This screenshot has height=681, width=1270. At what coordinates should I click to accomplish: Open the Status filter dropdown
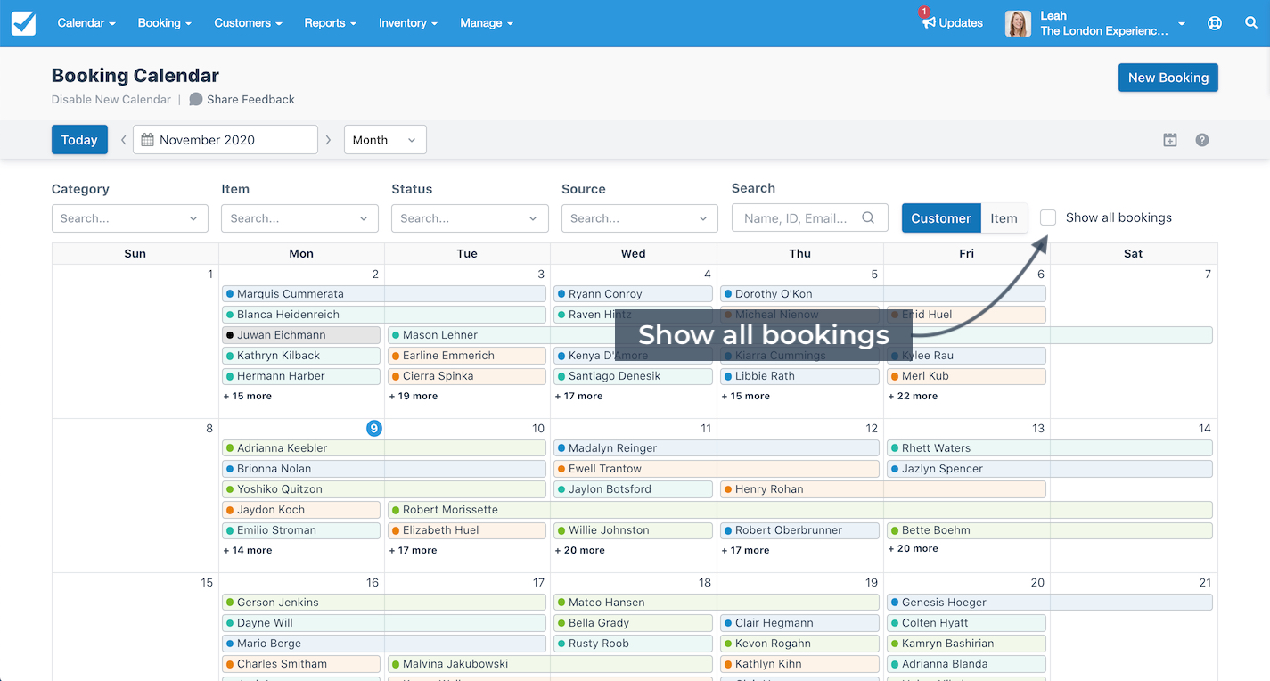point(470,218)
